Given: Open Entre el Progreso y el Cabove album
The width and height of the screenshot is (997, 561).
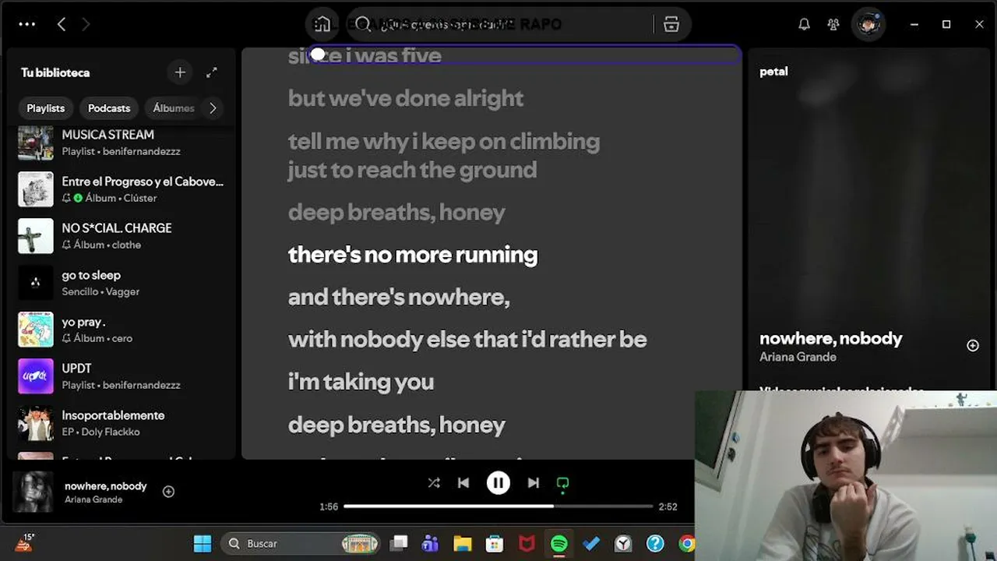Looking at the screenshot, I should coord(121,189).
